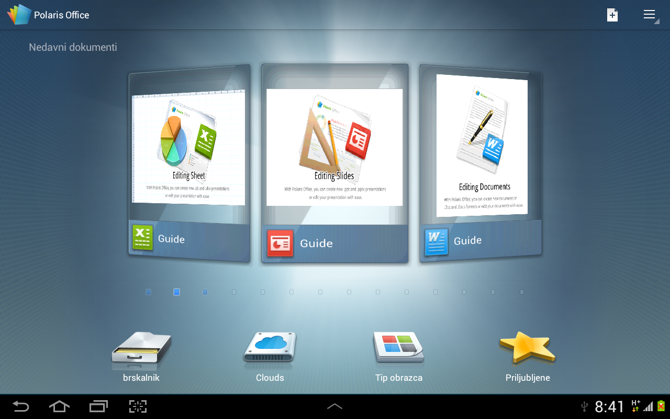
Task: Select the fourth page indicator dot
Action: pyautogui.click(x=234, y=292)
